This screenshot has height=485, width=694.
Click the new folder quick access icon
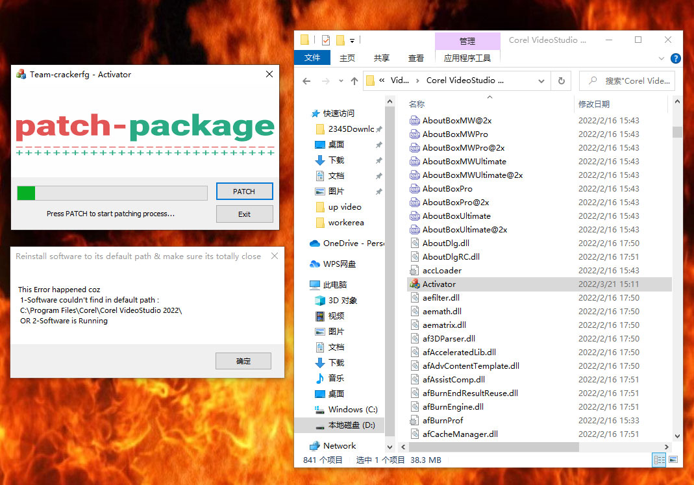[340, 40]
